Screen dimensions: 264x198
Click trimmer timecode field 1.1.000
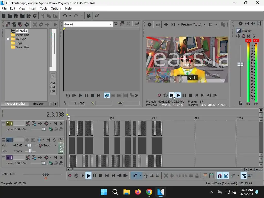(76, 103)
